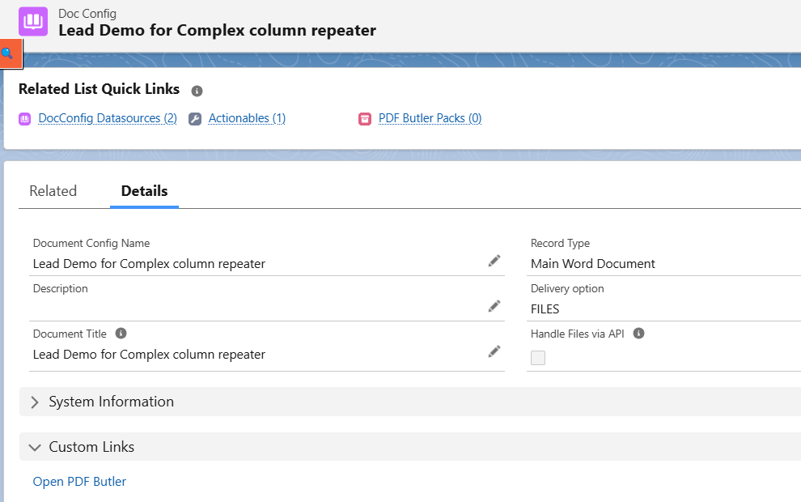Click the 'Doc Config' object label
Image resolution: width=801 pixels, height=502 pixels.
click(x=87, y=14)
